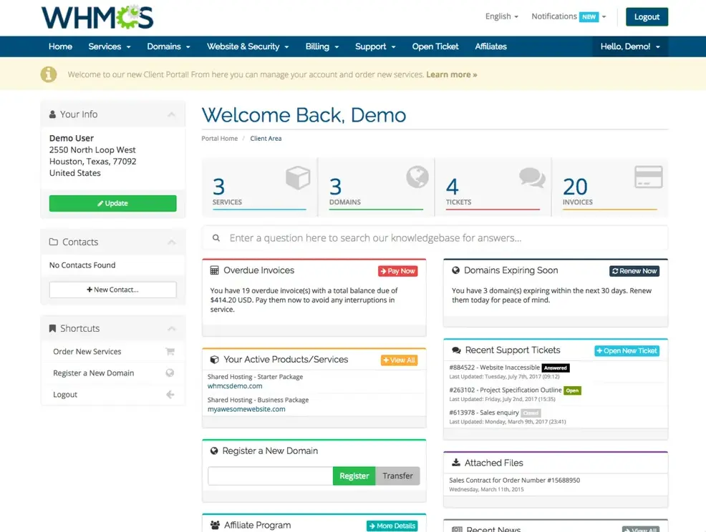Click the cart icon beside Order New Services
This screenshot has height=532, width=706.
tap(170, 352)
